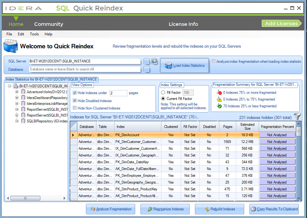Viewport: 307px width, 218px height.
Task: Click the green Home marker triangle
Action: [16, 18]
